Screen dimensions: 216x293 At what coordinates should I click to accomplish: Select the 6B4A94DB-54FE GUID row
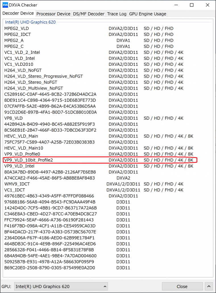[x=108, y=256]
